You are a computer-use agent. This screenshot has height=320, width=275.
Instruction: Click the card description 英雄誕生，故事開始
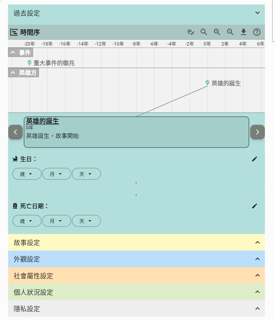coord(53,136)
